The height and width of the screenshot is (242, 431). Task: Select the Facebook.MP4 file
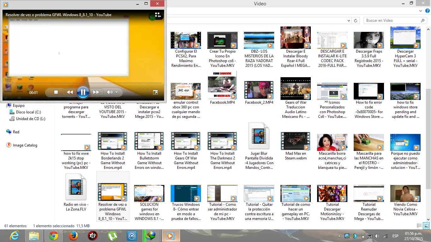pyautogui.click(x=222, y=88)
